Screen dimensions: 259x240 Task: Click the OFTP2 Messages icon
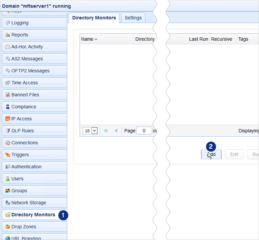click(8, 71)
